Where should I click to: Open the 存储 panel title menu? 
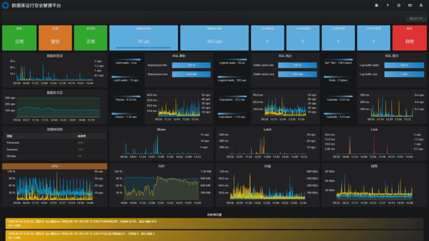268,166
